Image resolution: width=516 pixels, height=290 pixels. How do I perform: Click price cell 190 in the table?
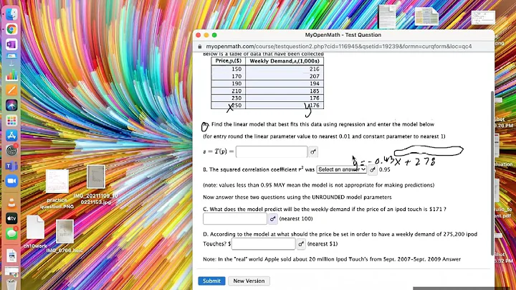229,83
